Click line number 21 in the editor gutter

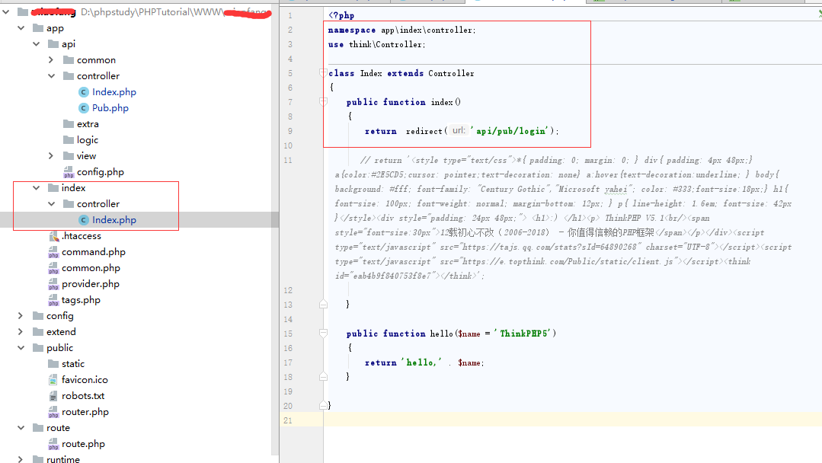click(288, 420)
